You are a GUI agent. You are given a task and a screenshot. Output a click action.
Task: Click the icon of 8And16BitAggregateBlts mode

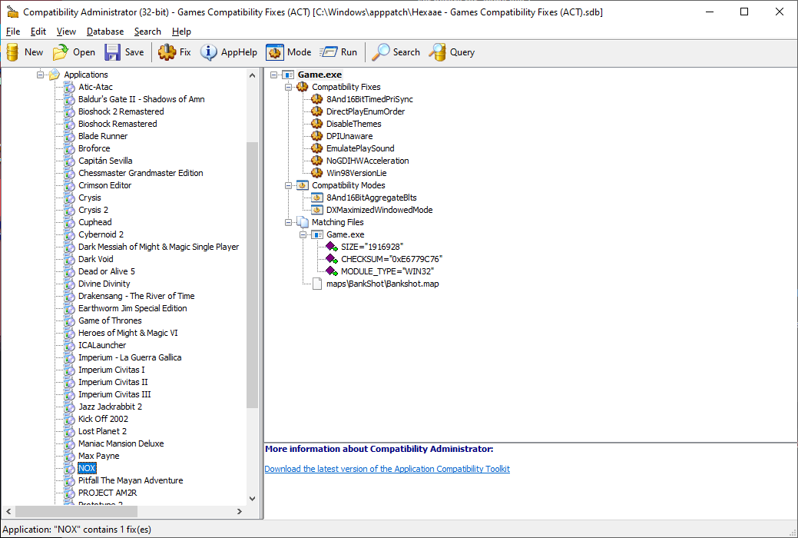click(316, 198)
